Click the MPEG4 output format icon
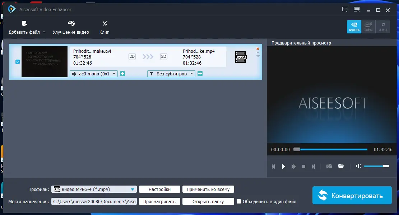 241,57
